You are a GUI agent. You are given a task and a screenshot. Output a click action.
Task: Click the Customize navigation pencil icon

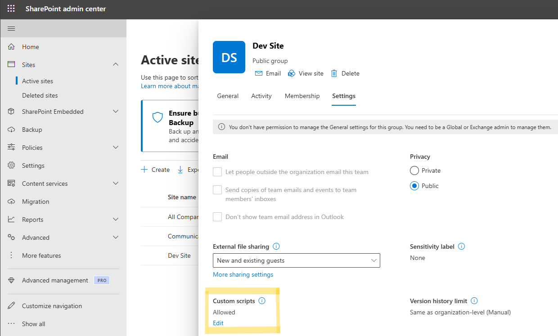pyautogui.click(x=12, y=306)
